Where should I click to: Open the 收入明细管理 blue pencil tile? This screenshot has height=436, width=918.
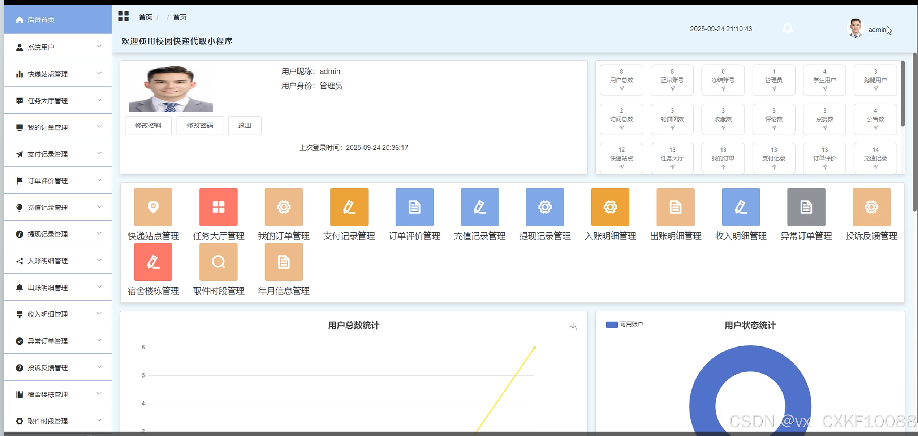pyautogui.click(x=741, y=207)
